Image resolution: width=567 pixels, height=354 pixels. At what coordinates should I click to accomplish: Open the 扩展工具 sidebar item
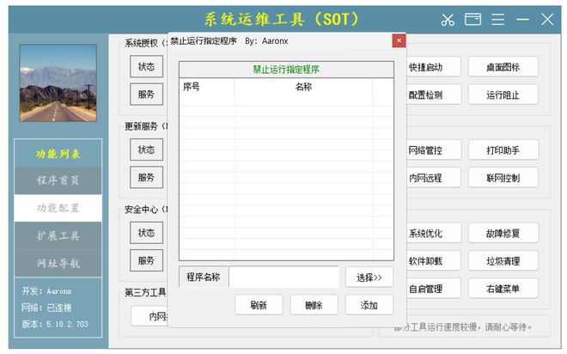58,235
